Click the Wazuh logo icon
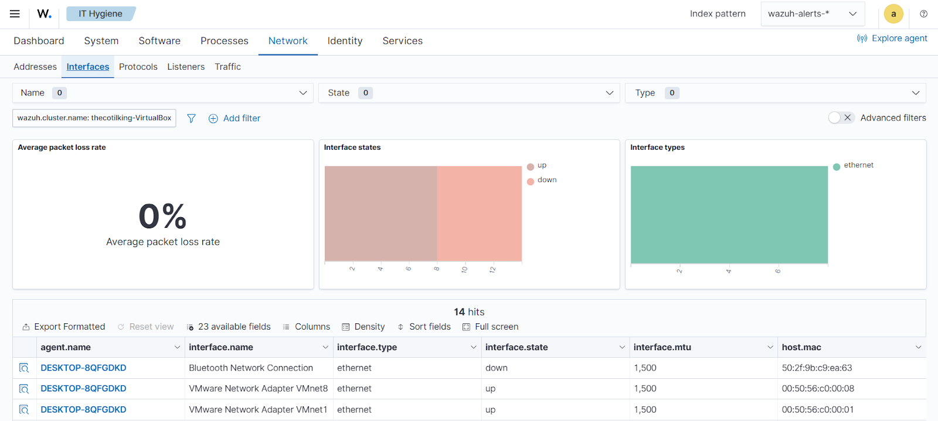 coord(44,13)
